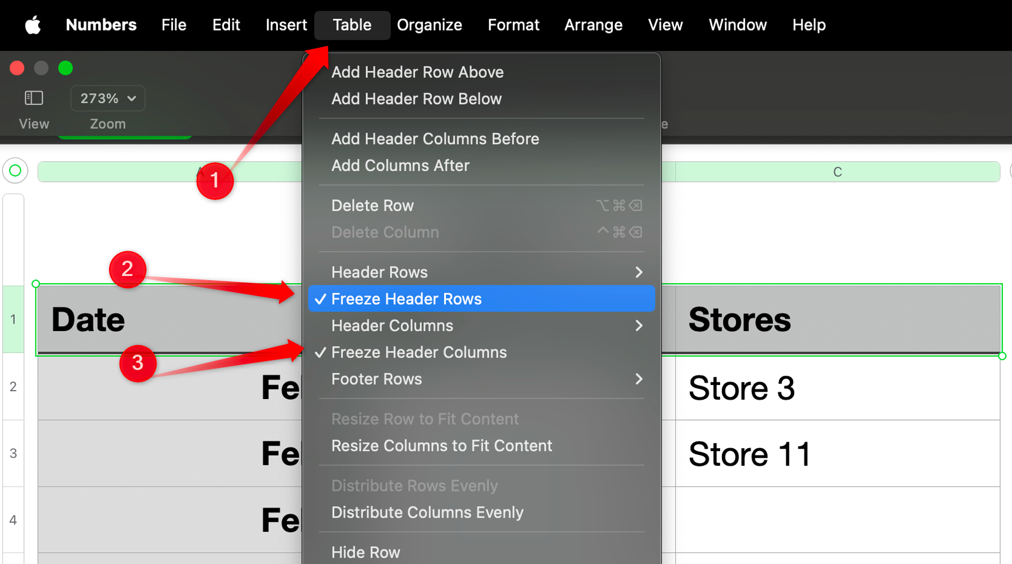
Task: Choose Resize Columns to Fit Content
Action: pos(442,446)
